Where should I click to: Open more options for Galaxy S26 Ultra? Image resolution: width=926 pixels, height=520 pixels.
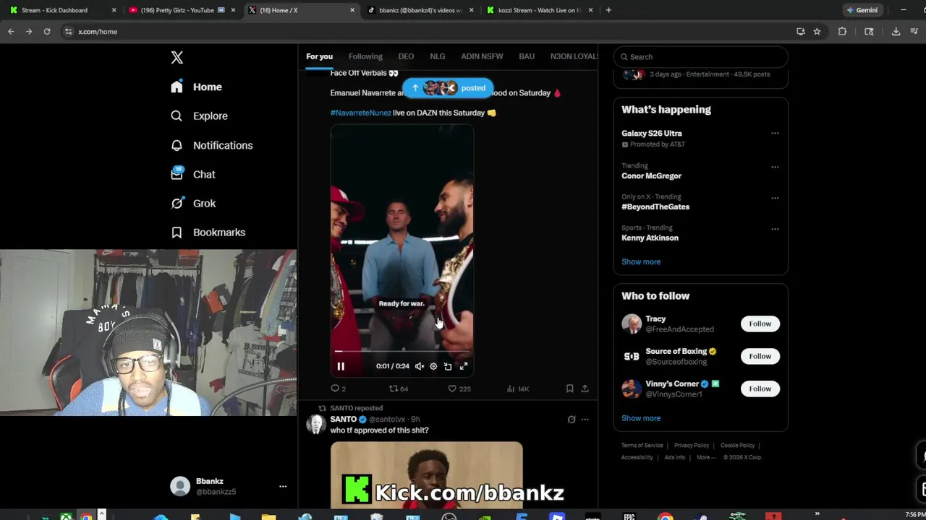(x=775, y=134)
